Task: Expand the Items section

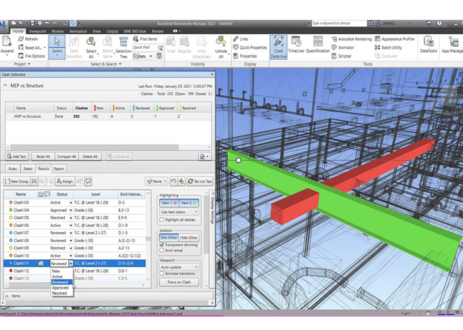Action: 7,296
